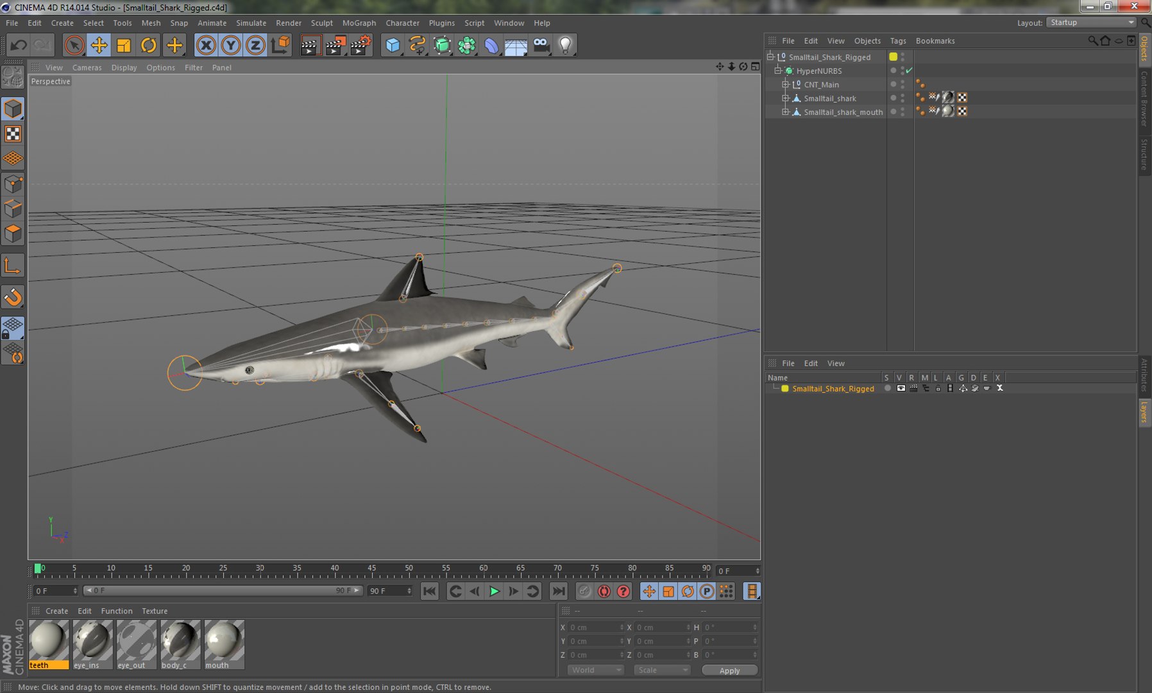Open the vertical Attributes side tab

(x=1144, y=375)
